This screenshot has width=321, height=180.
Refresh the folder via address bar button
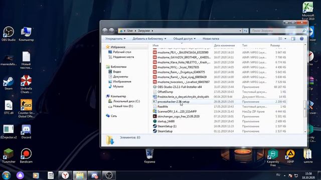(245, 31)
